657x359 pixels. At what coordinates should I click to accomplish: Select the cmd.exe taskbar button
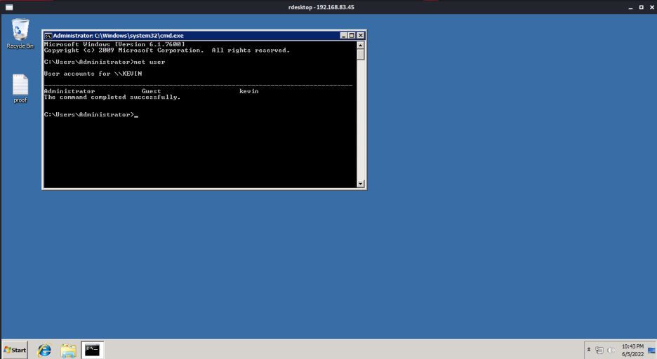tap(92, 350)
